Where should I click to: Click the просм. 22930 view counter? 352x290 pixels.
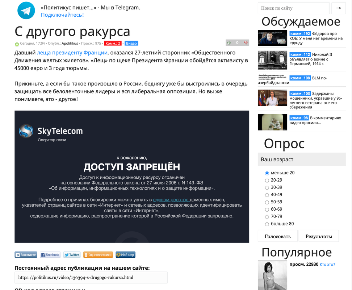[304, 264]
